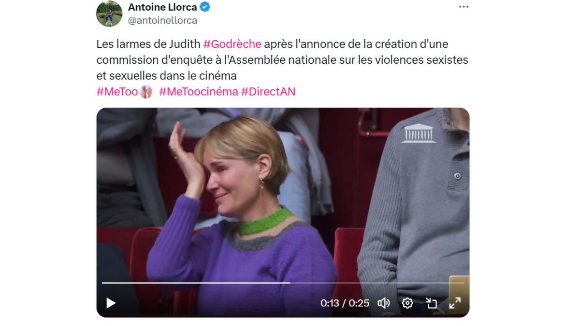Open Antoine Llorca's profile avatar

109,14
